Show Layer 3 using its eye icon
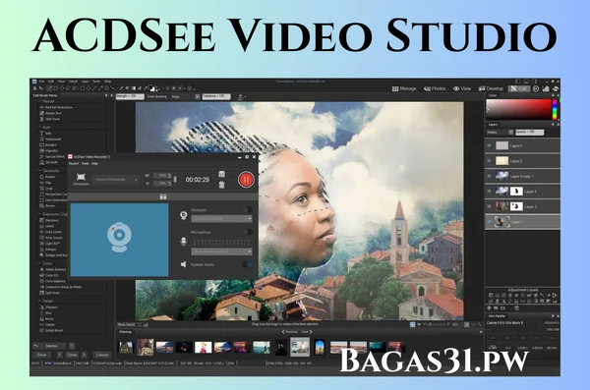The width and height of the screenshot is (590, 390). tap(490, 206)
